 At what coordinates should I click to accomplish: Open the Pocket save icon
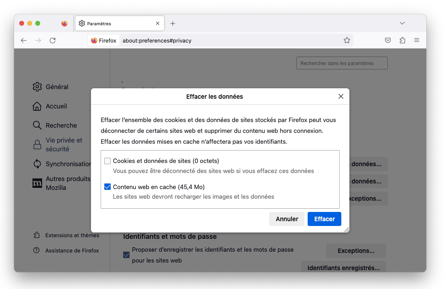[x=388, y=40]
